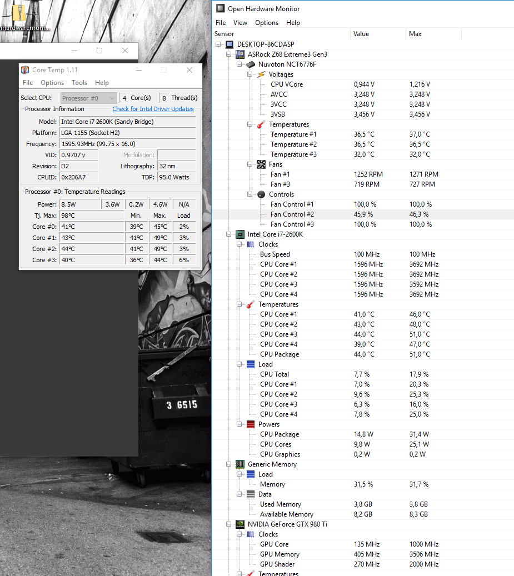Select the GPU Core clock row
Viewport: 514px width, 576px height.
coord(363,544)
